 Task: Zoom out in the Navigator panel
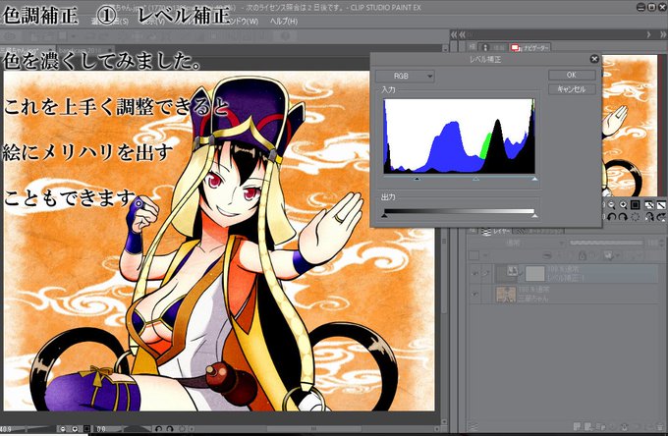(612, 205)
